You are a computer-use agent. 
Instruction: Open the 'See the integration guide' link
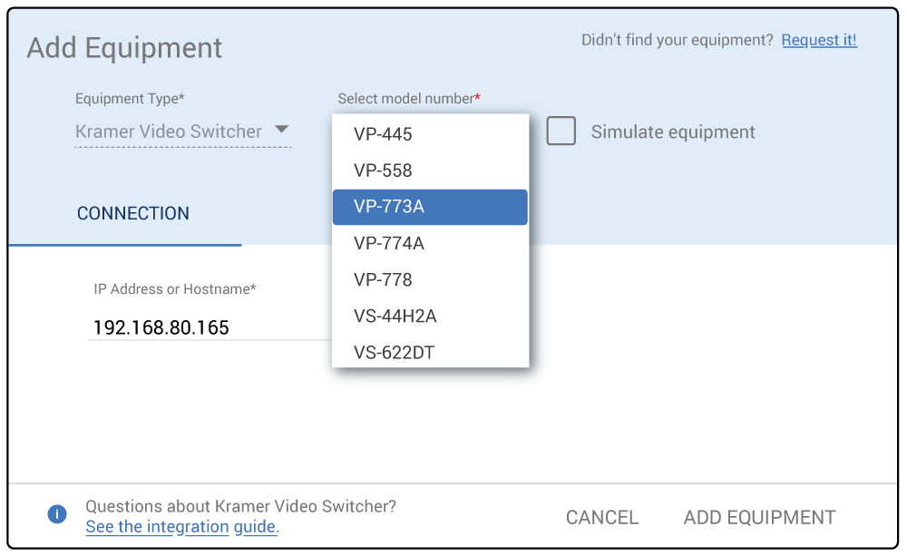tap(181, 527)
